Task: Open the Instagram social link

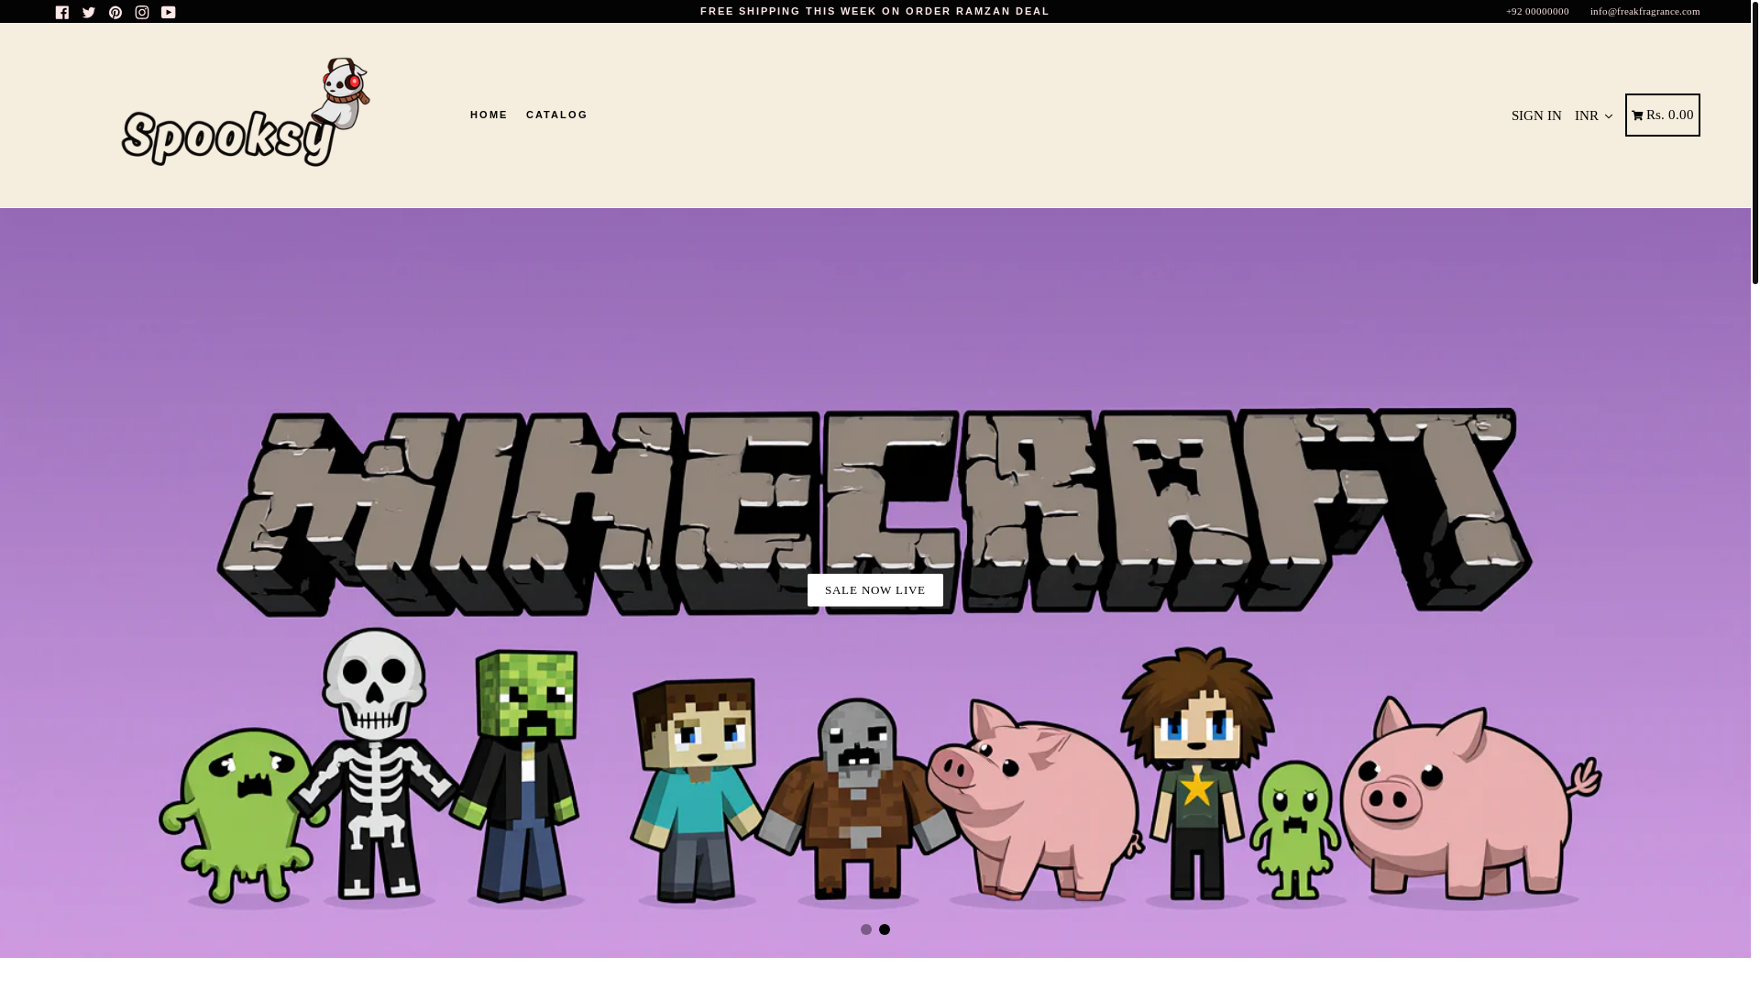Action: (142, 12)
